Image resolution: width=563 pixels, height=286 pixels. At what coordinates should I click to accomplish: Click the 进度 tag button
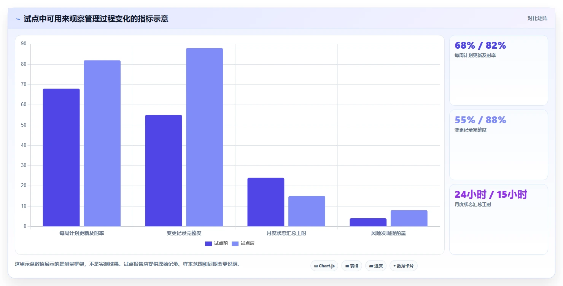point(376,266)
